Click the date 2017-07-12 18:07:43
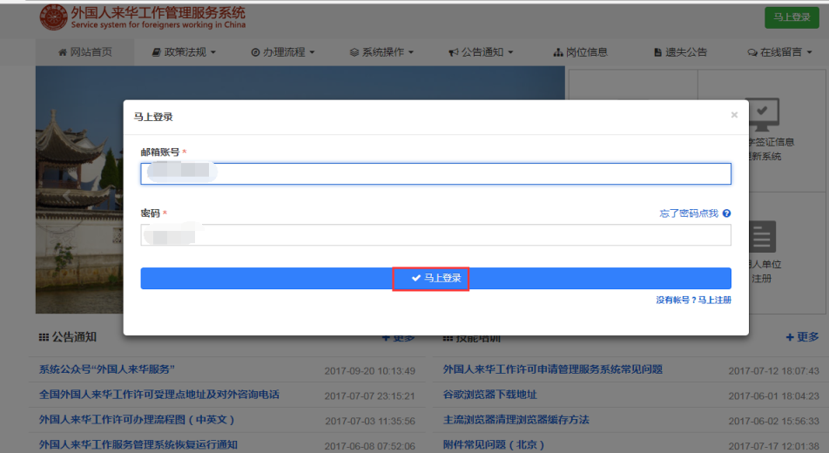Image resolution: width=829 pixels, height=453 pixels. pyautogui.click(x=773, y=371)
